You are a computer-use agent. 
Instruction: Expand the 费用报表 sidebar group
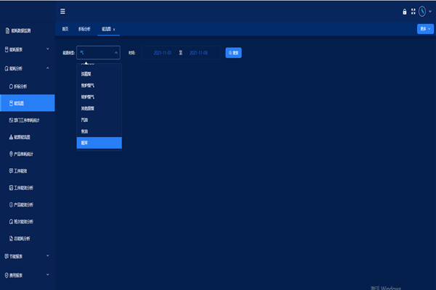point(47,275)
